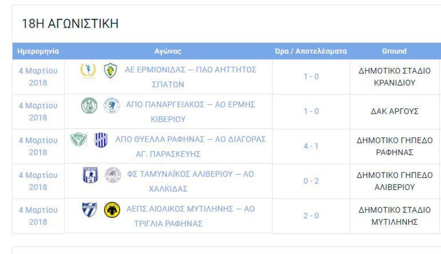Click the yellow-black Τριγλία Ραφήνας eagle logo
441x254 pixels.
[112, 210]
